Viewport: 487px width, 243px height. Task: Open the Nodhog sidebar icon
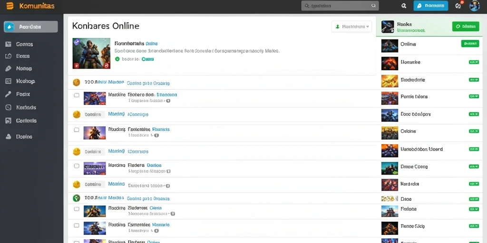[x=9, y=81]
